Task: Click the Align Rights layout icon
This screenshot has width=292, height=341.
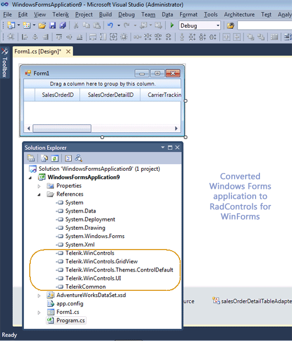Action: click(45, 37)
